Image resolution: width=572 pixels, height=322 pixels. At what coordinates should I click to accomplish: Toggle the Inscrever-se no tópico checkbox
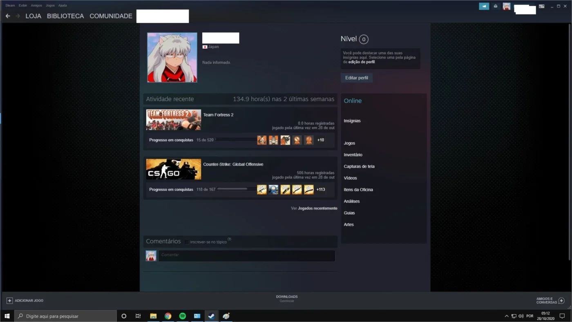pyautogui.click(x=187, y=242)
